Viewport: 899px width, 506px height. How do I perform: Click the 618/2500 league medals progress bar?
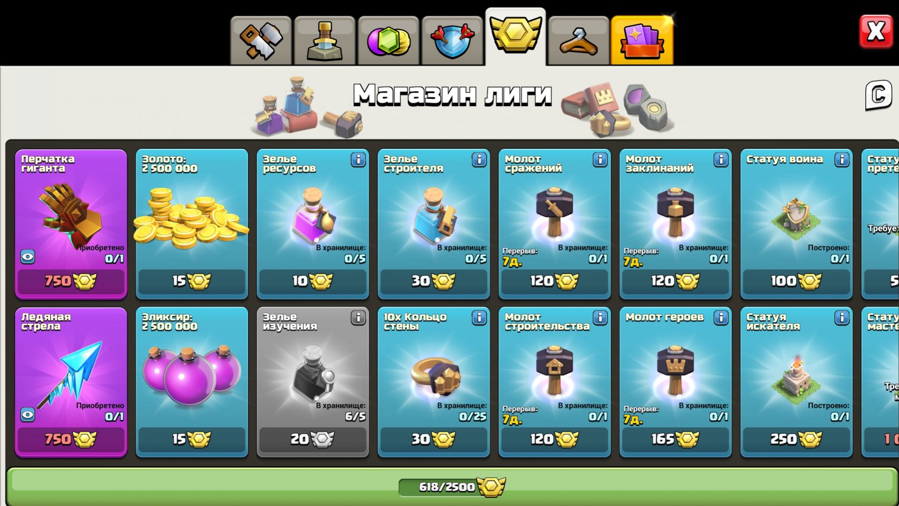click(x=451, y=487)
